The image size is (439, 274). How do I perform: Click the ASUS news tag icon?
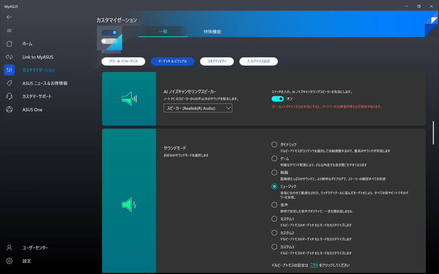[9, 83]
